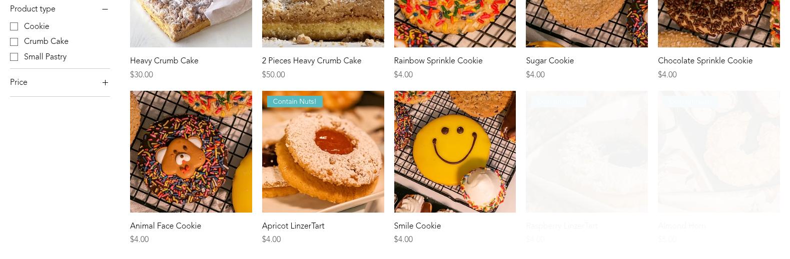Screen dimensions: 790x259
Task: Enable the Crumb Cake filter checkbox
Action: click(14, 41)
